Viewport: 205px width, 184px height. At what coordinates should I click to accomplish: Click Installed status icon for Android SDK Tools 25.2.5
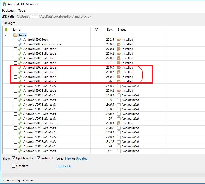click(x=119, y=40)
